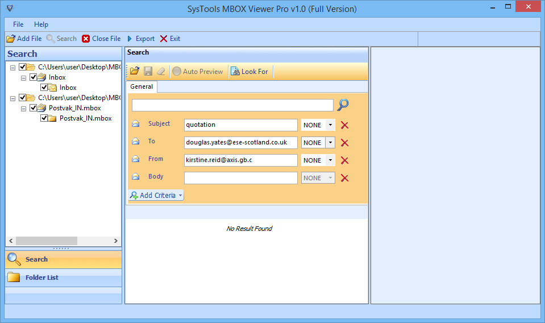The height and width of the screenshot is (323, 545).
Task: Collapse the second C:\Users tree node
Action: 13,99
